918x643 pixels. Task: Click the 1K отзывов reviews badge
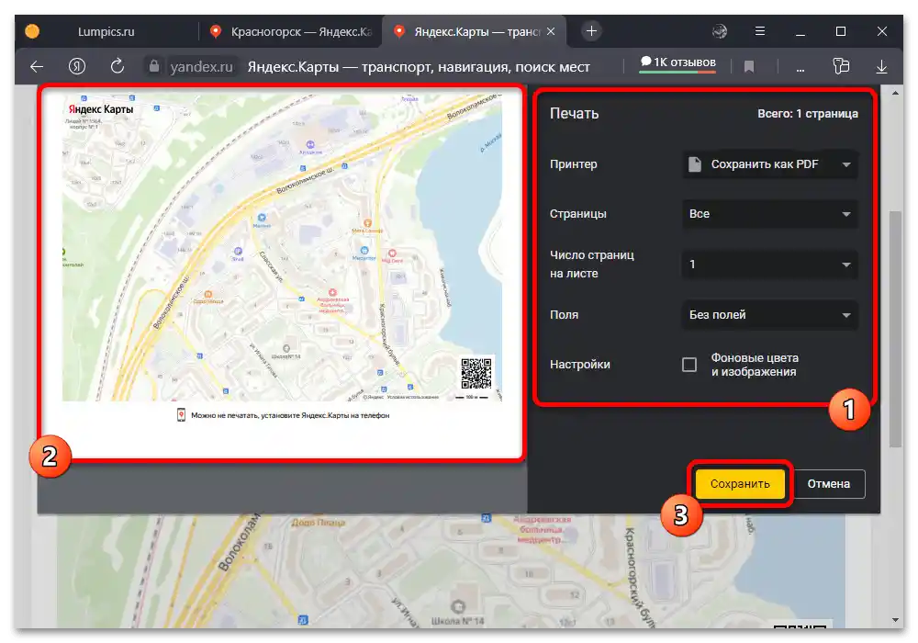(x=677, y=62)
